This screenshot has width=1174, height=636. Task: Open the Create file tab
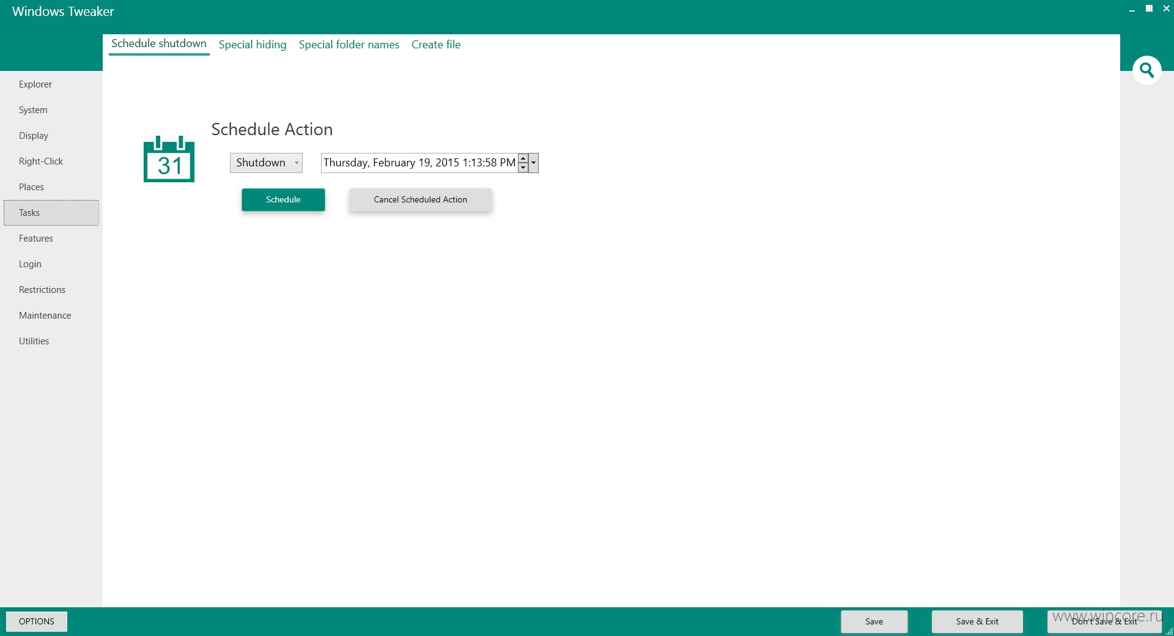coord(436,45)
